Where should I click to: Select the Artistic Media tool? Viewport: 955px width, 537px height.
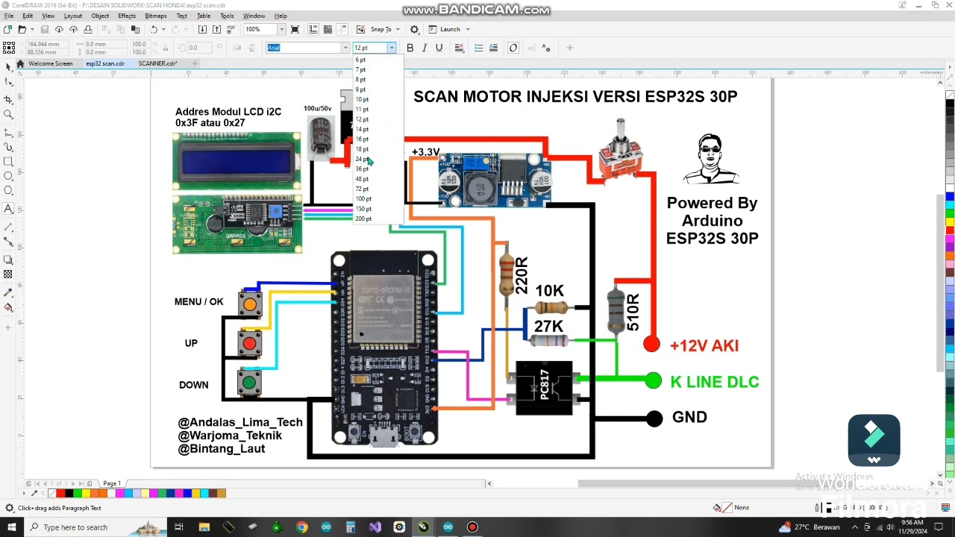(8, 147)
